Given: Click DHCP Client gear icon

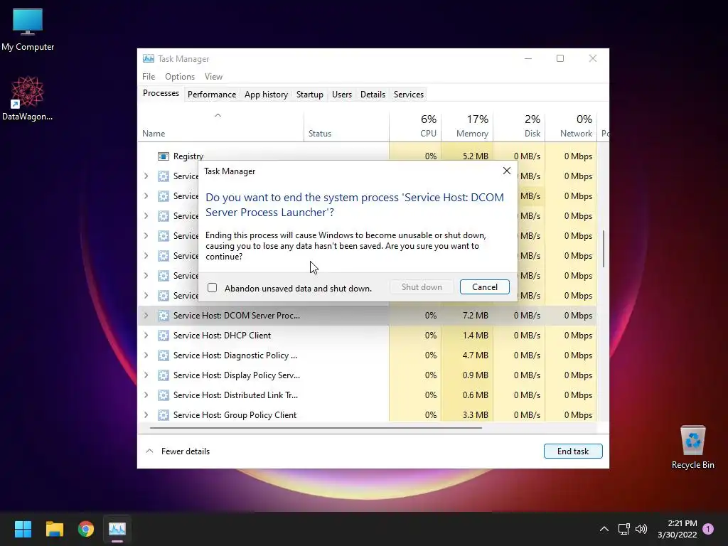Looking at the screenshot, I should [x=163, y=336].
